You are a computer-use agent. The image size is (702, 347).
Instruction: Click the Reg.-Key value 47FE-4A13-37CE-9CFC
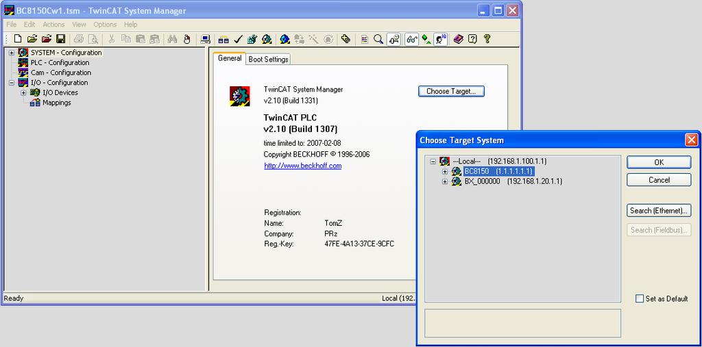tap(359, 244)
